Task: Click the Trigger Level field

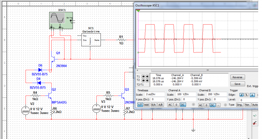Action: click(249, 100)
